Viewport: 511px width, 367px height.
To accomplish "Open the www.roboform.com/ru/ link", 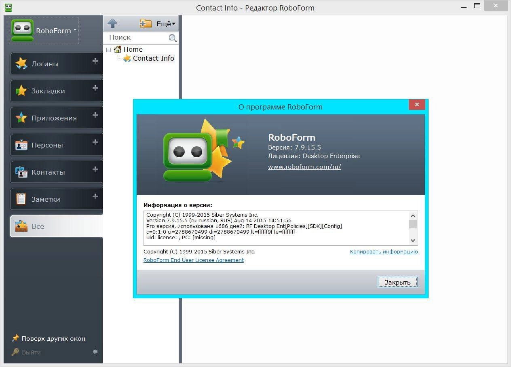I will (304, 167).
